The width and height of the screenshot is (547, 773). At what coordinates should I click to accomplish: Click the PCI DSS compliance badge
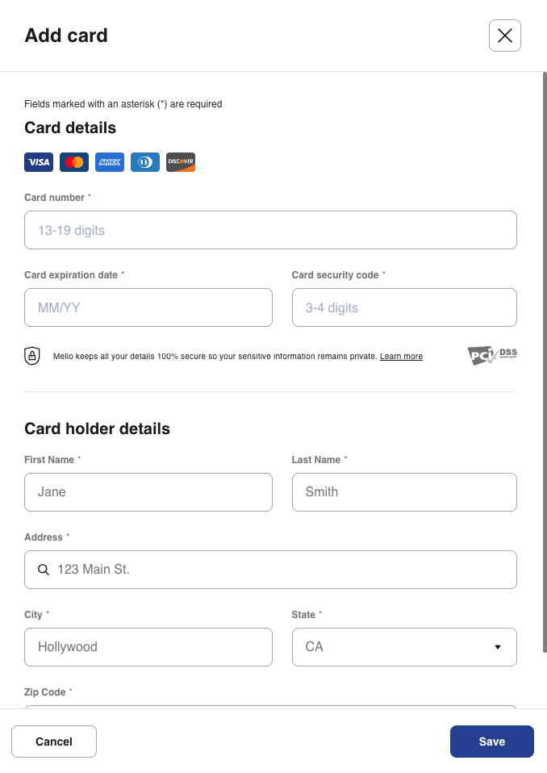coord(492,356)
